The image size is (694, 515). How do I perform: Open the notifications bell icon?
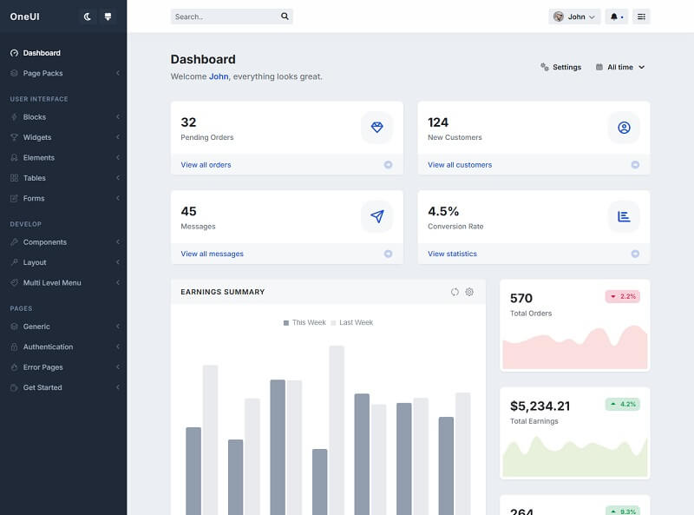tap(613, 17)
